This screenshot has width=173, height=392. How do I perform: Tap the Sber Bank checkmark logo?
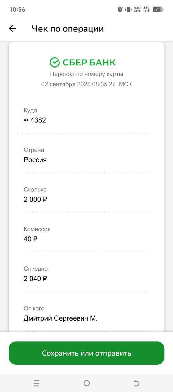(x=55, y=62)
